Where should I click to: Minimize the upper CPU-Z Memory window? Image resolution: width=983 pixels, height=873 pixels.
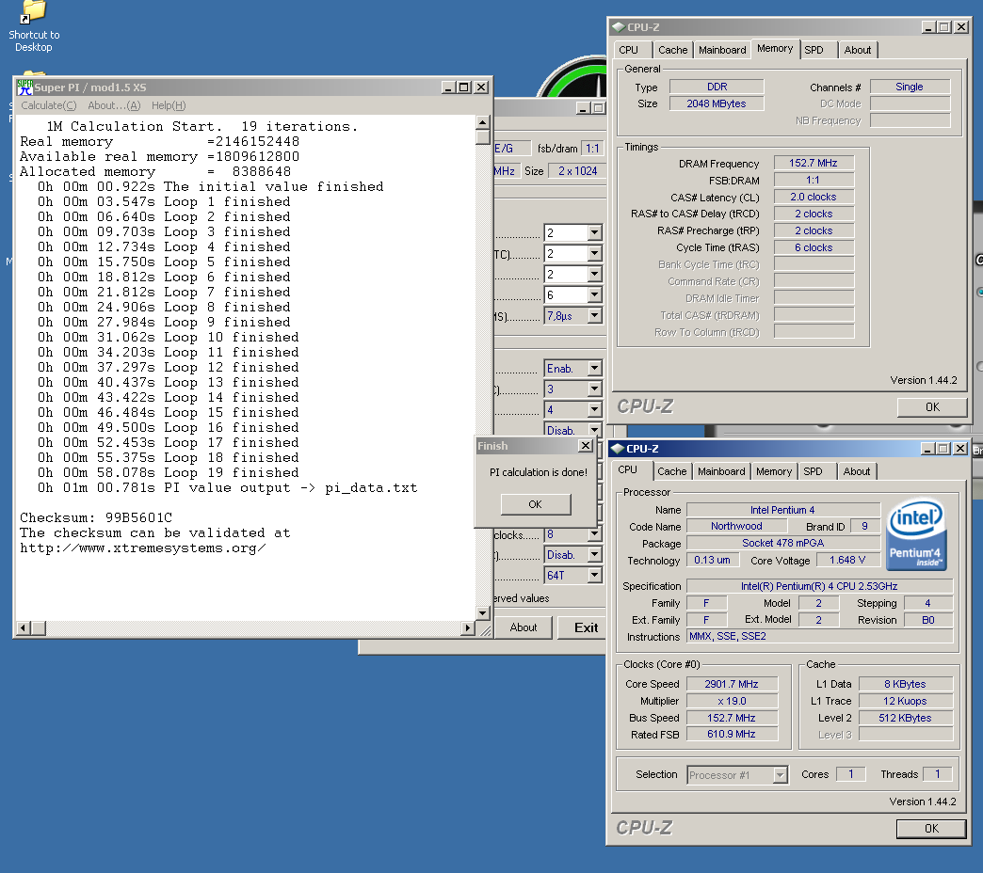click(928, 27)
